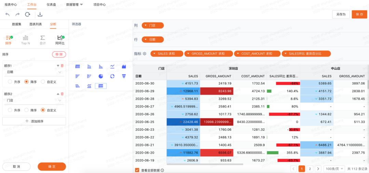Open the 门店 field dropdown in 顺序2
Viewport: 369px width, 173px height.
click(x=34, y=100)
